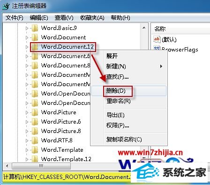Click the Word.Picture folder icon
The width and height of the screenshot is (210, 185).
tap(35, 112)
